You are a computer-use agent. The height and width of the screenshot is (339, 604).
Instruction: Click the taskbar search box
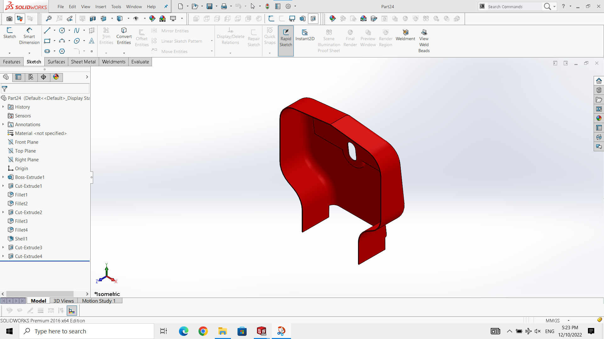87,331
